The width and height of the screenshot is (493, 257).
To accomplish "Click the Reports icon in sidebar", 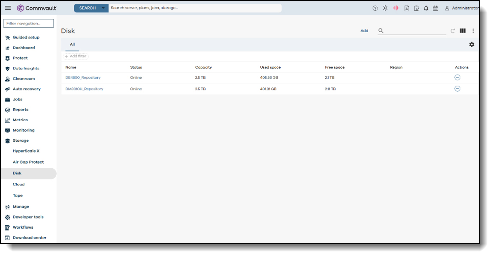I will click(x=8, y=110).
